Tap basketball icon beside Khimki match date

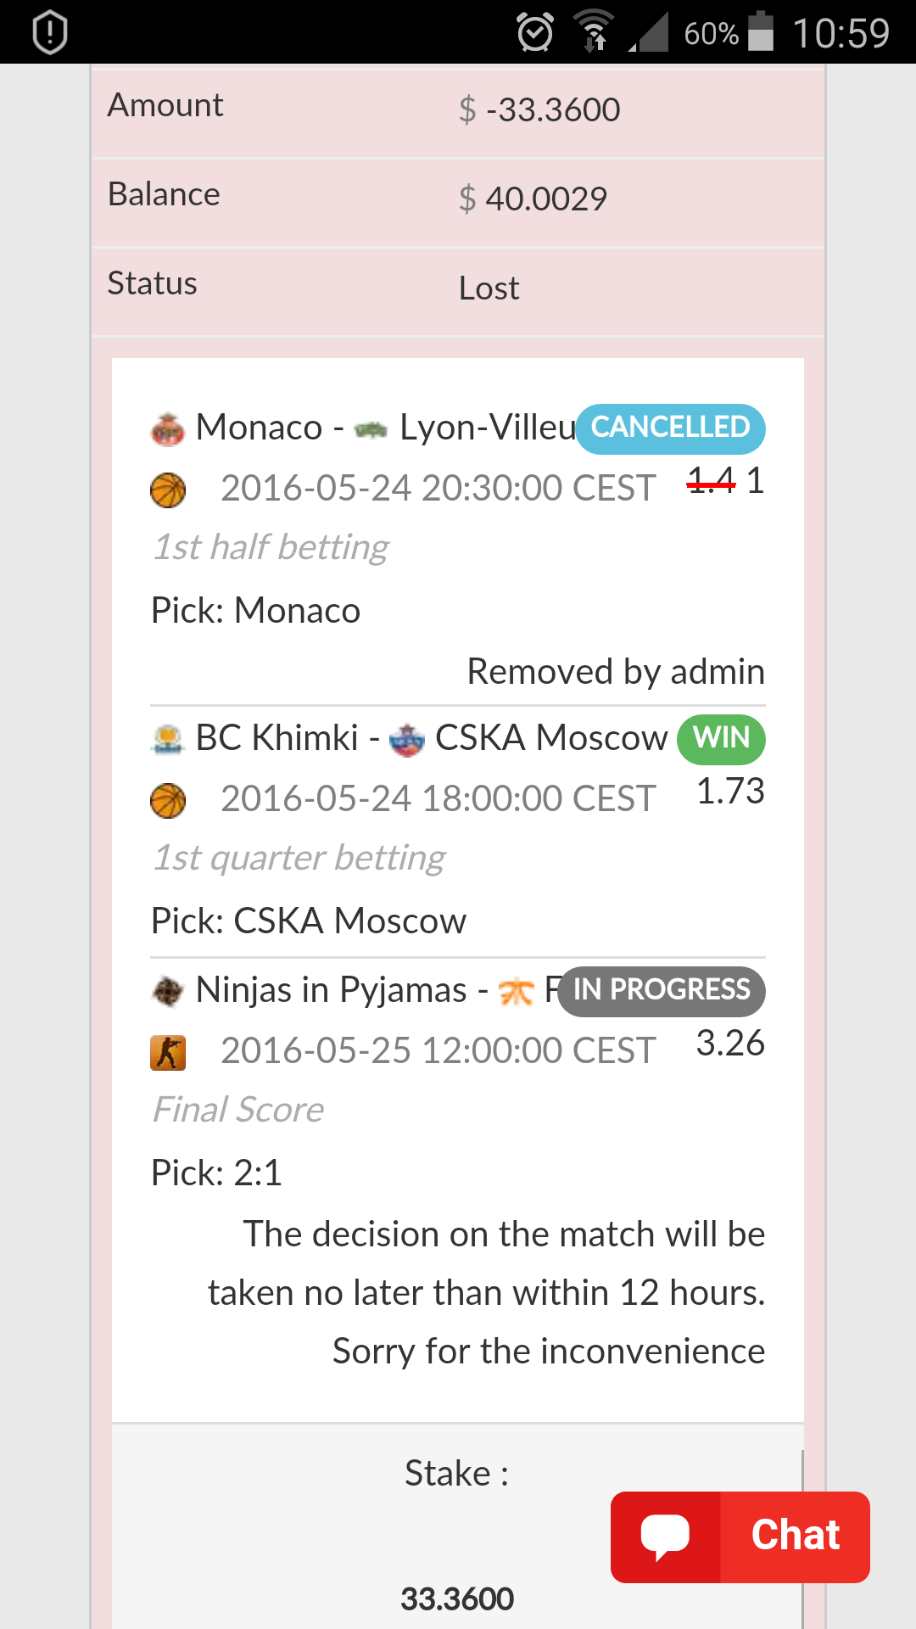(168, 801)
